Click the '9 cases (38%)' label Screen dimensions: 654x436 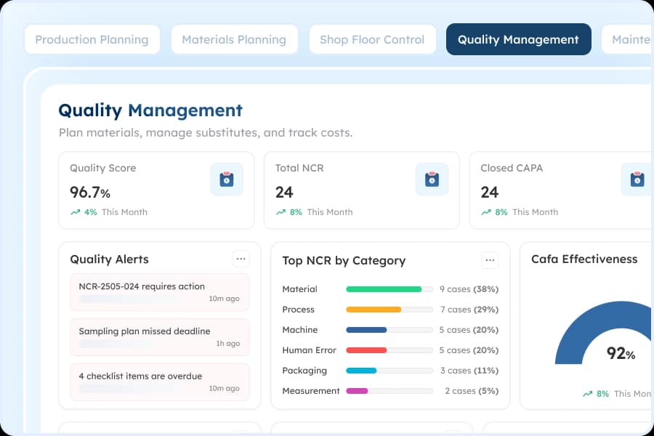pos(469,289)
